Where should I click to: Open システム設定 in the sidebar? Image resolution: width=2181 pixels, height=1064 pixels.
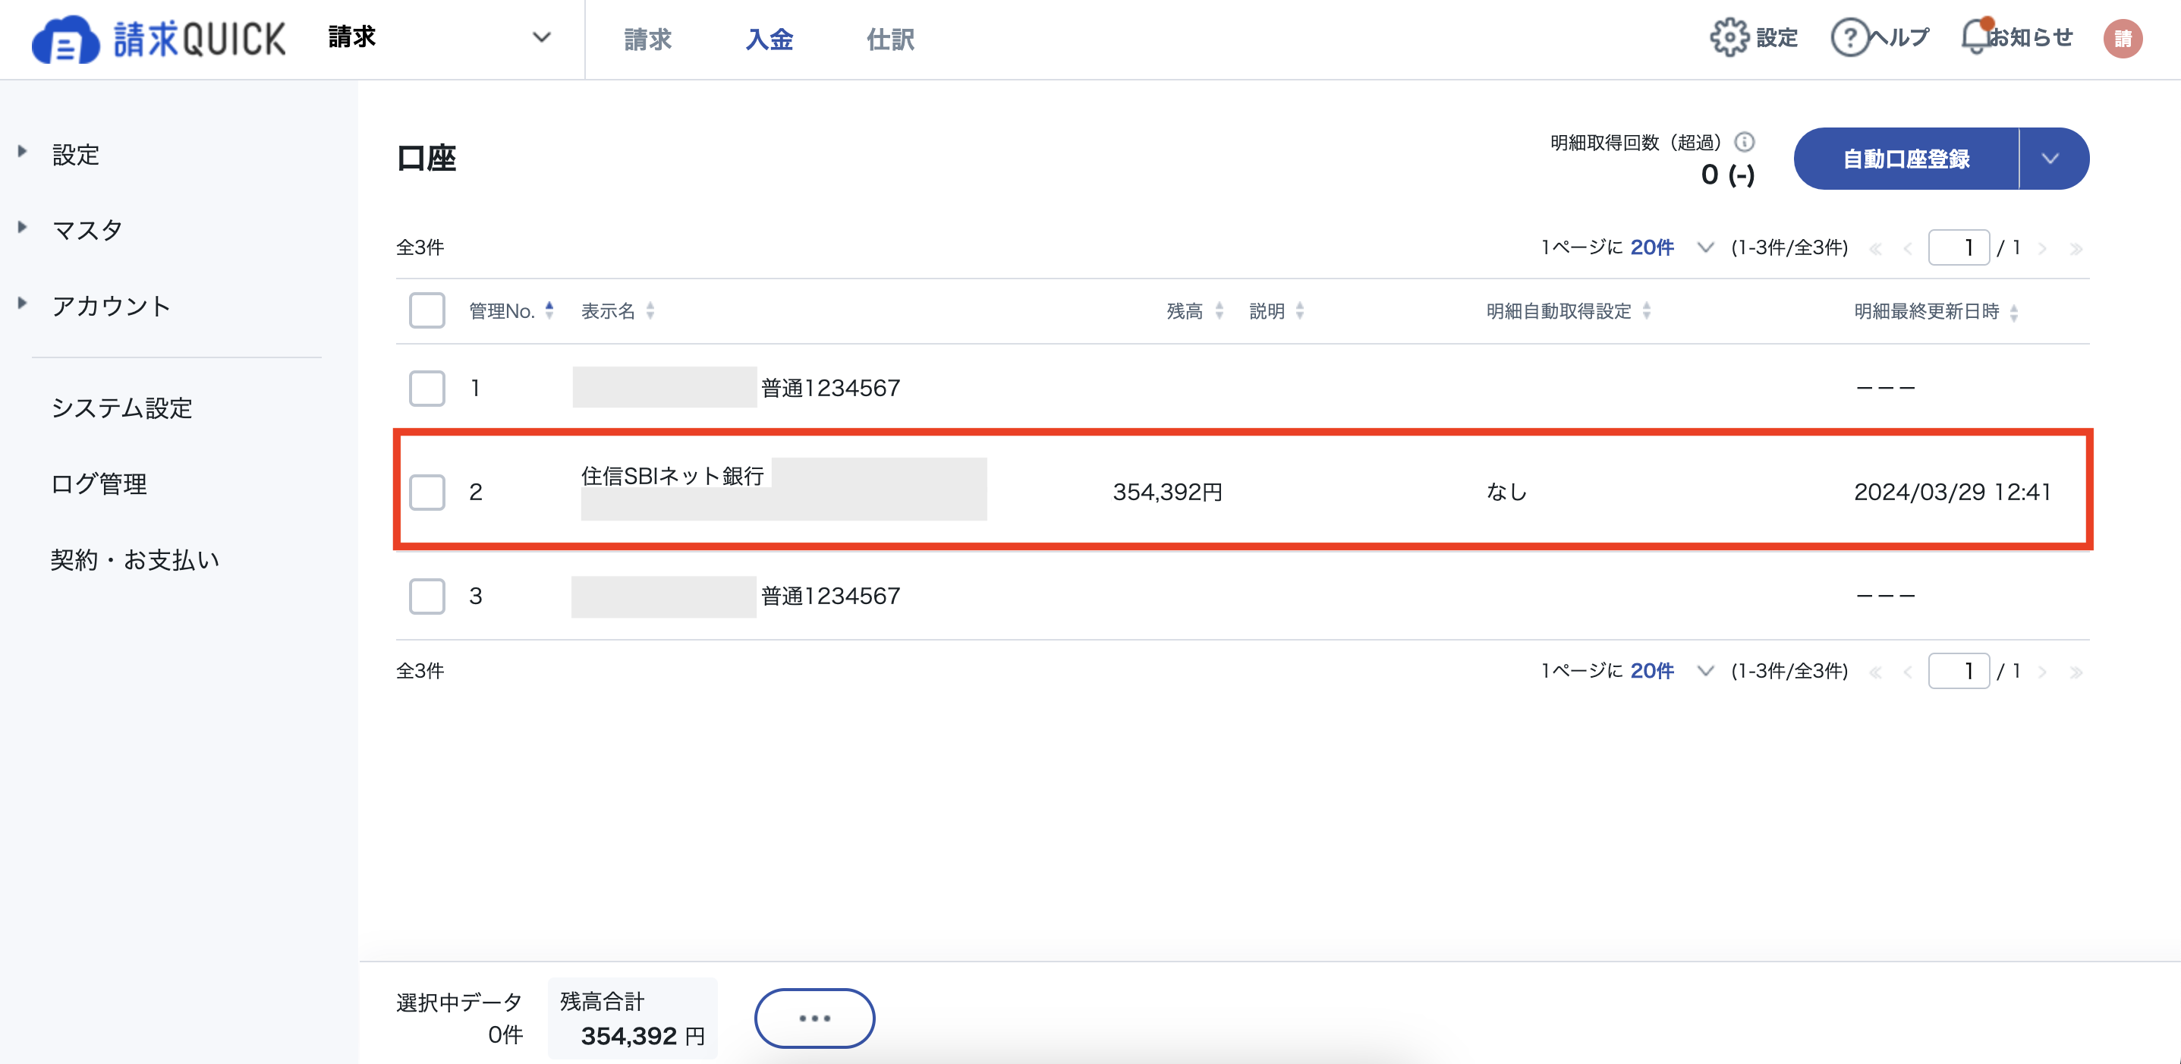click(122, 408)
